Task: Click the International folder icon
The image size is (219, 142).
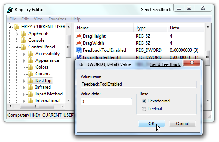Action: coord(30,101)
